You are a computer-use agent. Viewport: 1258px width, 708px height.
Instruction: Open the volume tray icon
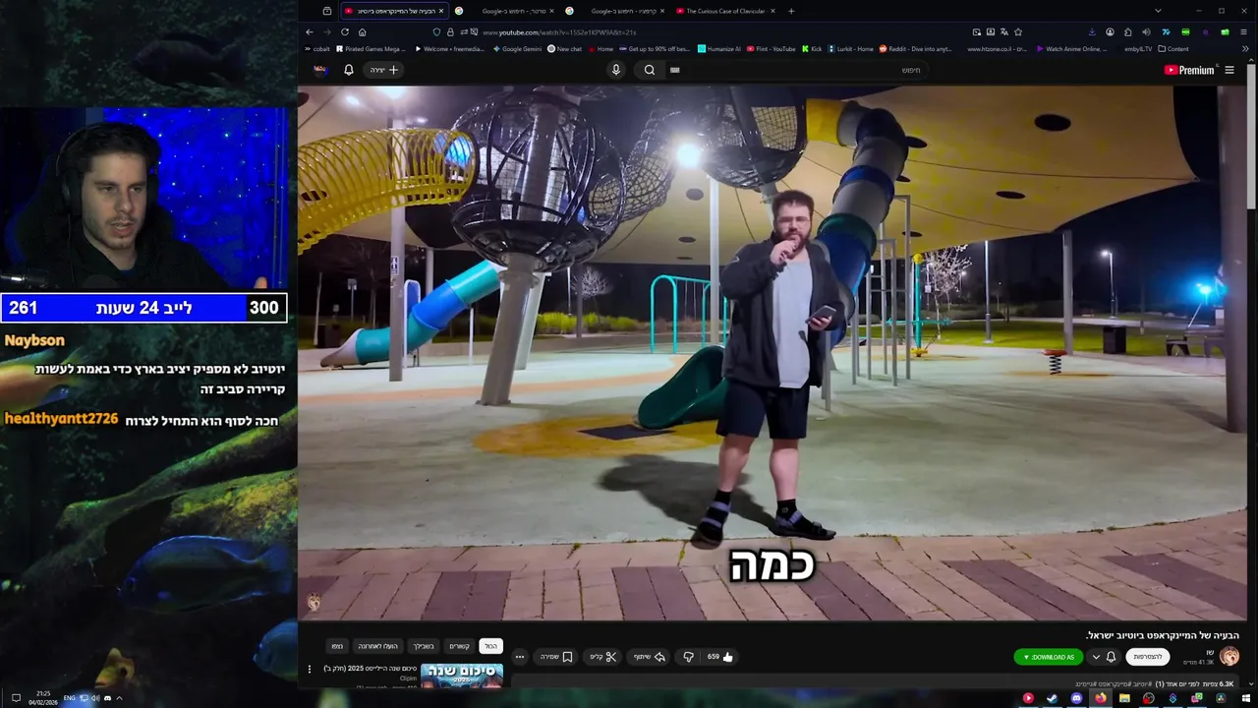click(x=95, y=698)
